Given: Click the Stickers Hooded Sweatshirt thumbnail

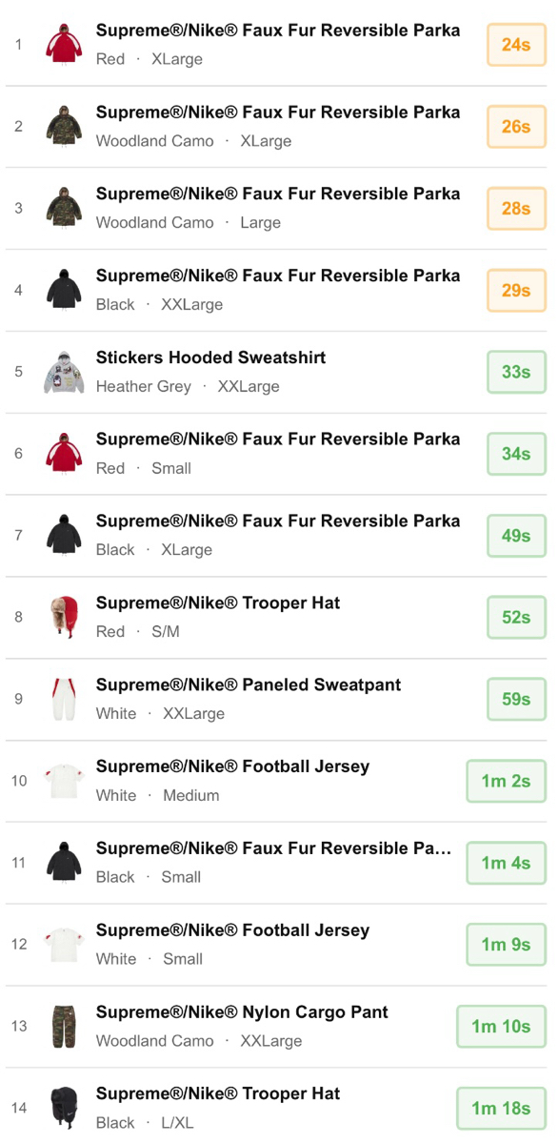Looking at the screenshot, I should tap(64, 372).
